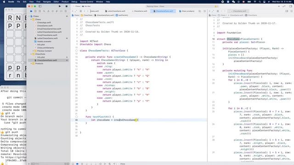Collapse the Chess group folder
The width and height of the screenshot is (294, 165).
coord(31,19)
